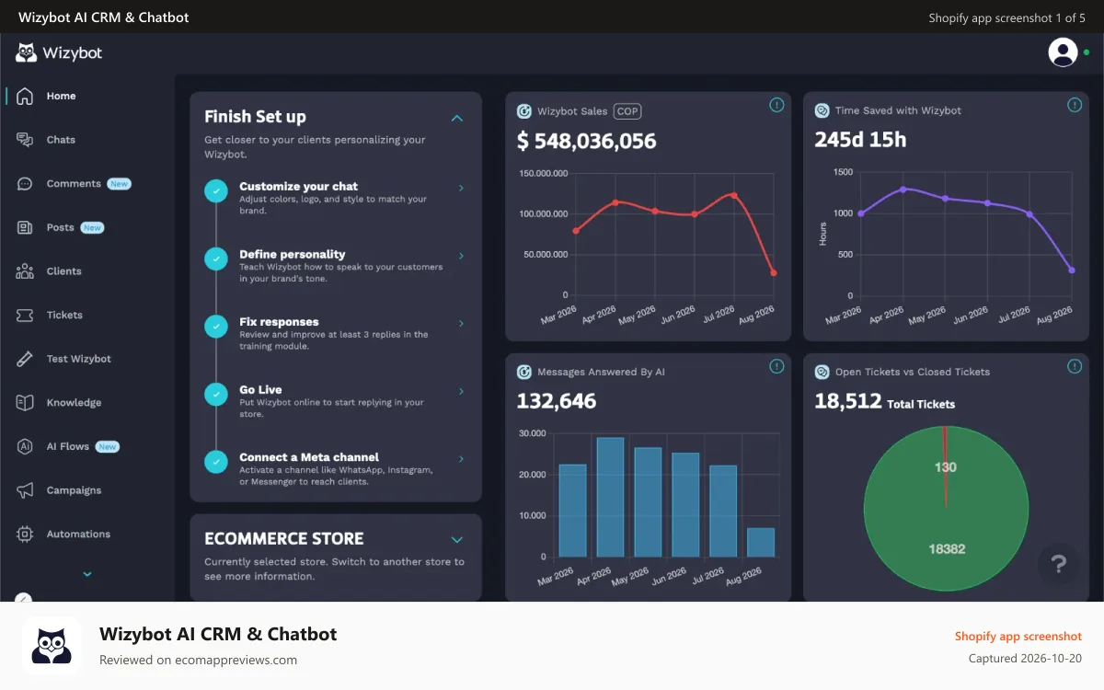This screenshot has width=1104, height=690.
Task: Toggle the Define personality checkmark
Action: click(x=216, y=259)
